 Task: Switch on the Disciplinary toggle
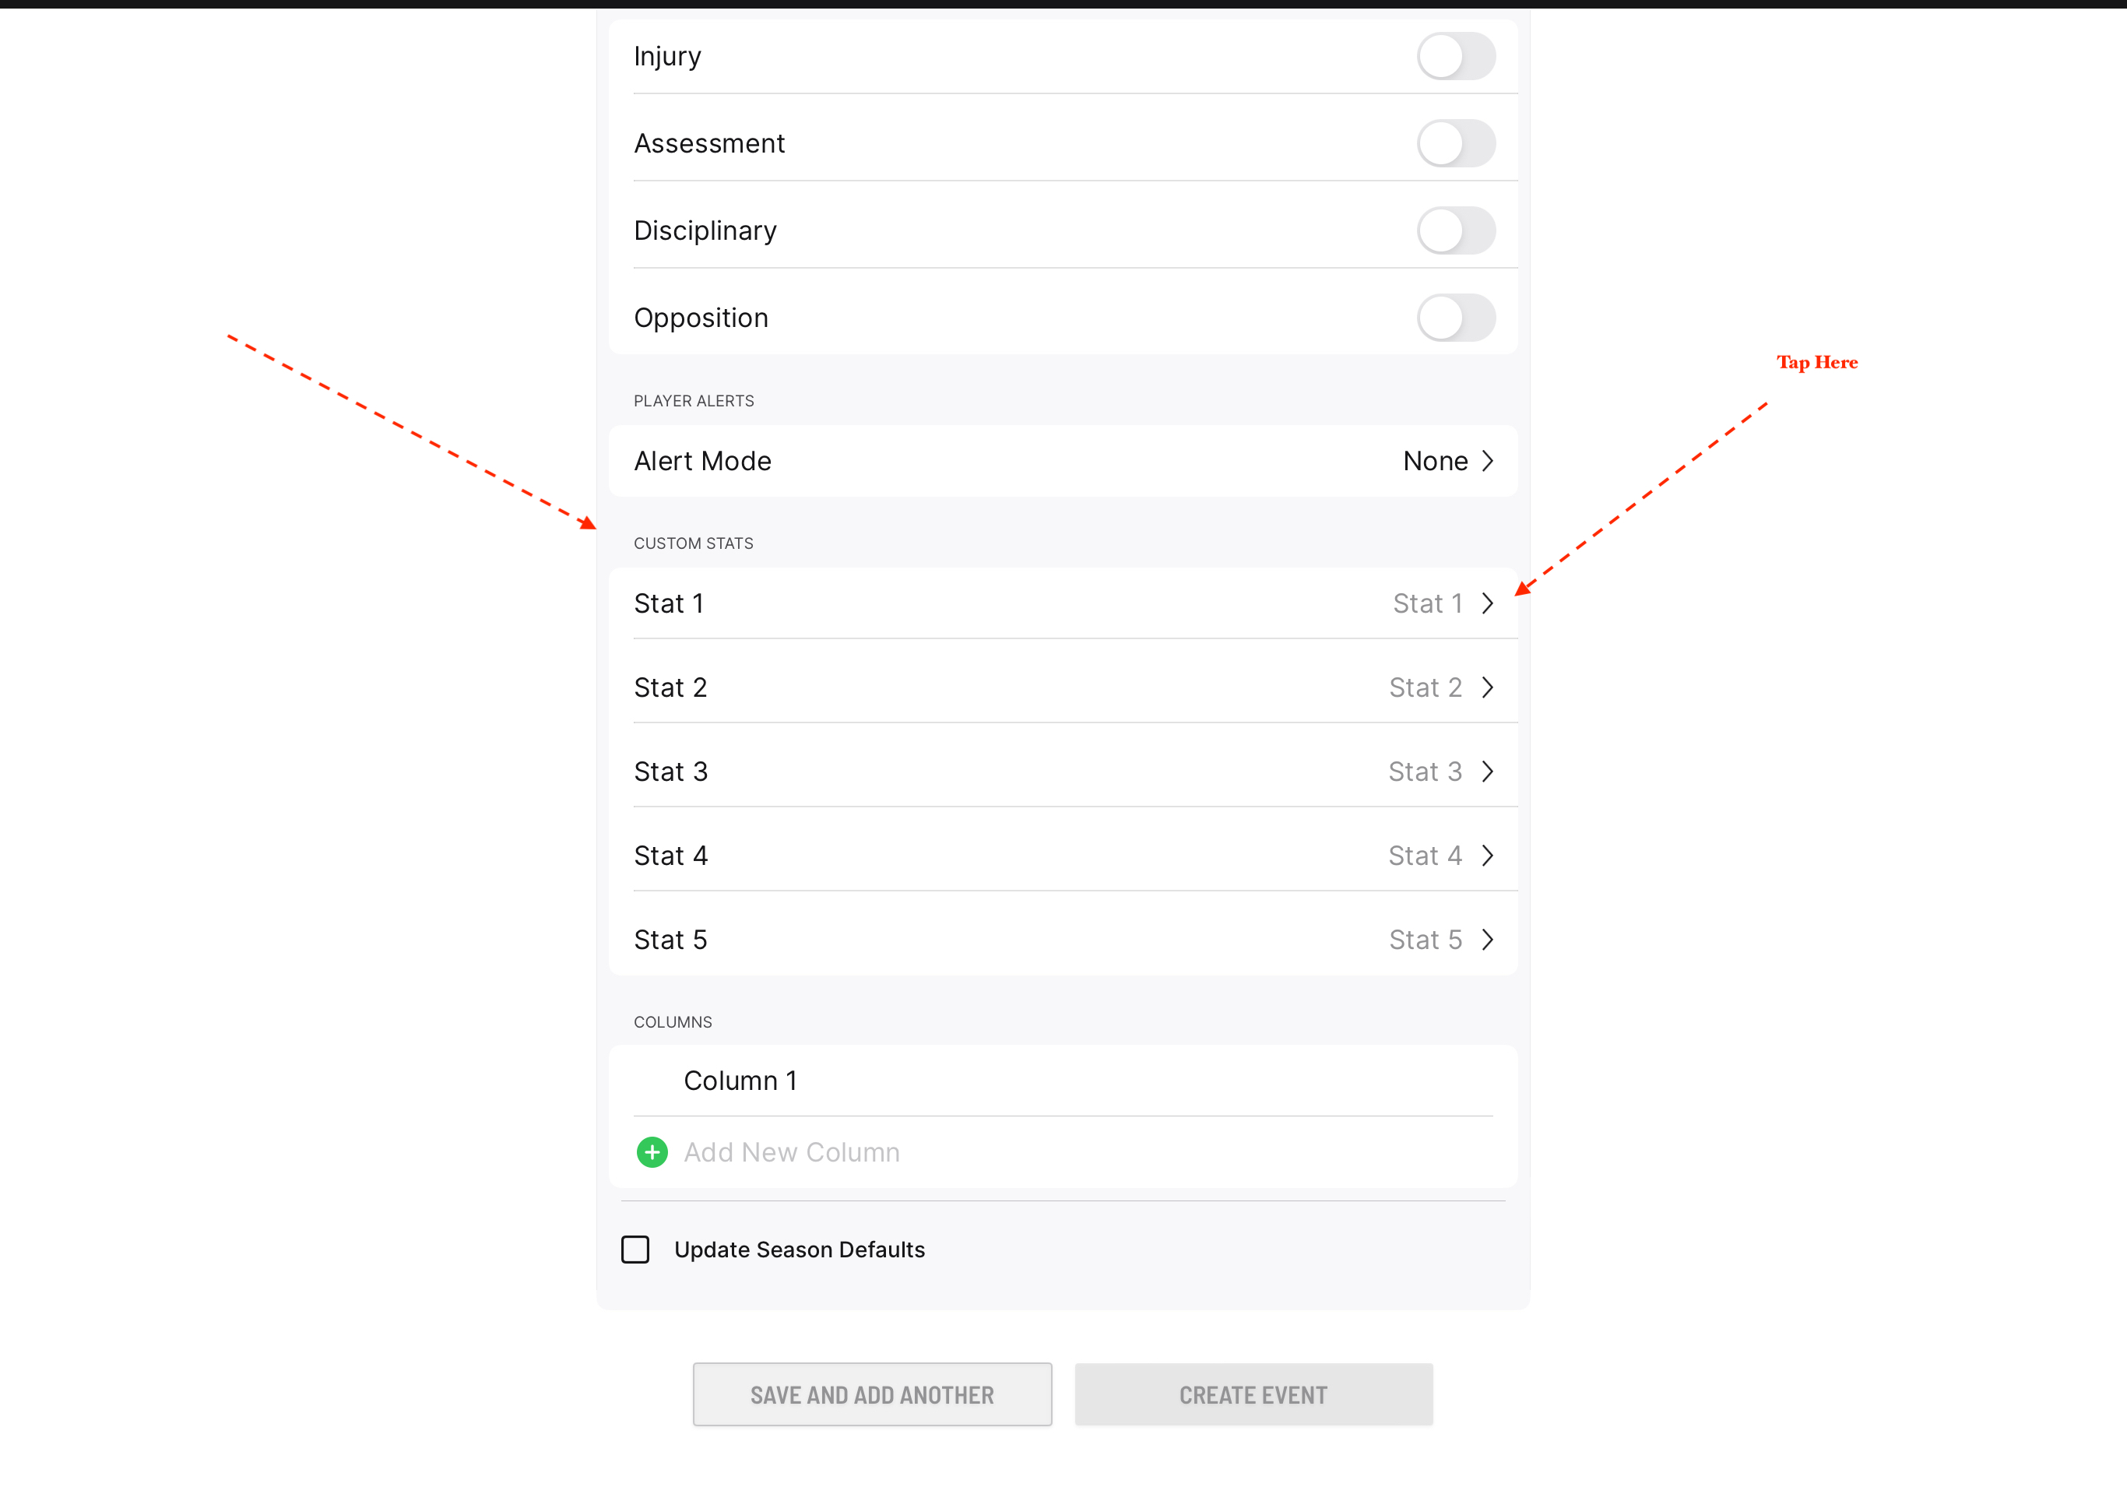[1455, 230]
